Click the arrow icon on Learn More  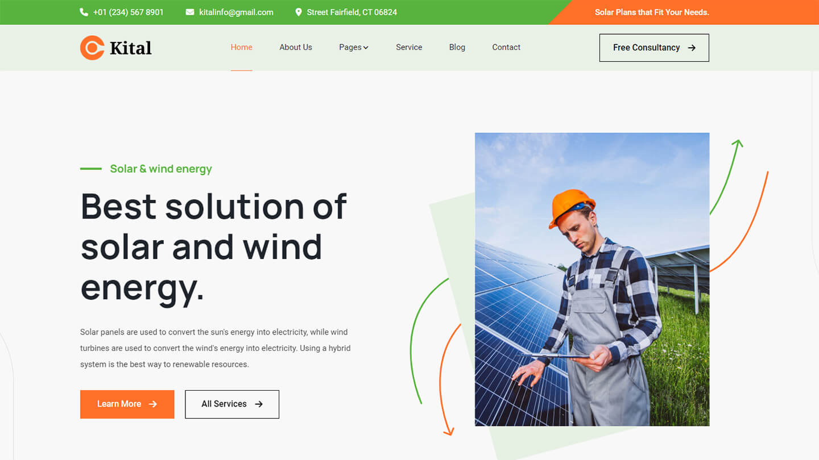152,404
